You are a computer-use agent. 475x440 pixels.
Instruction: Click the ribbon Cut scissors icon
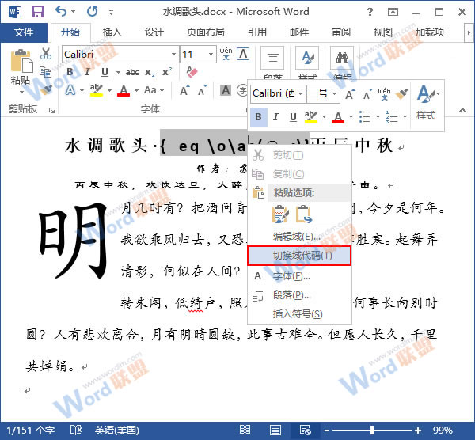(x=46, y=54)
